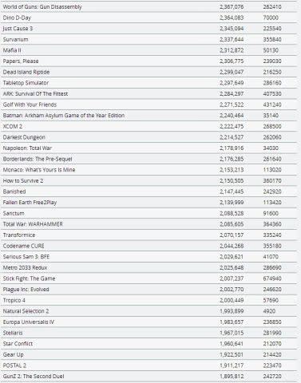Click Total War: WARHAMMER title
This screenshot has height=383, width=301.
[x=33, y=224]
